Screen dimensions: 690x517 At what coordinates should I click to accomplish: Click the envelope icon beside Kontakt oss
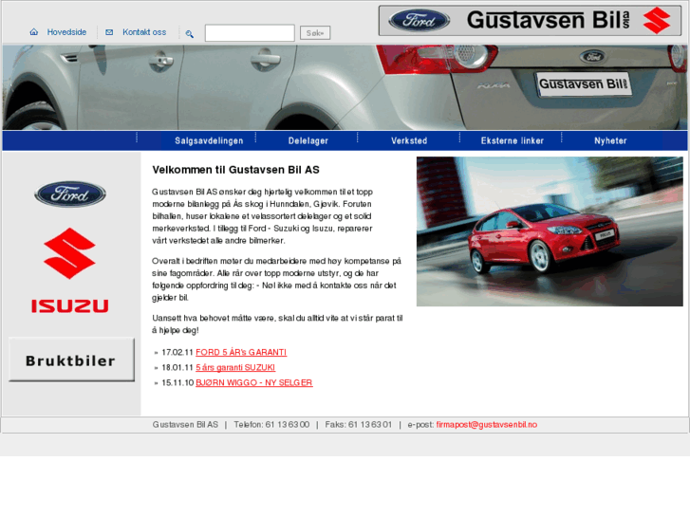click(109, 32)
